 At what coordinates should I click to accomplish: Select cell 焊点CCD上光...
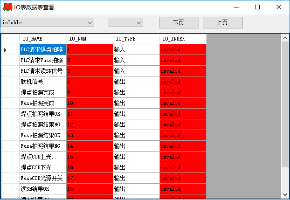tap(43, 157)
